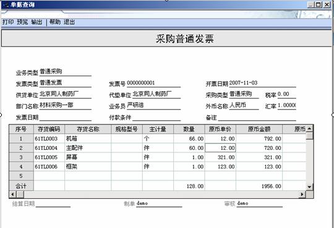334x228 pixels.
Task: Click the horizontal scrollbar left arrow
Action: click(x=12, y=195)
